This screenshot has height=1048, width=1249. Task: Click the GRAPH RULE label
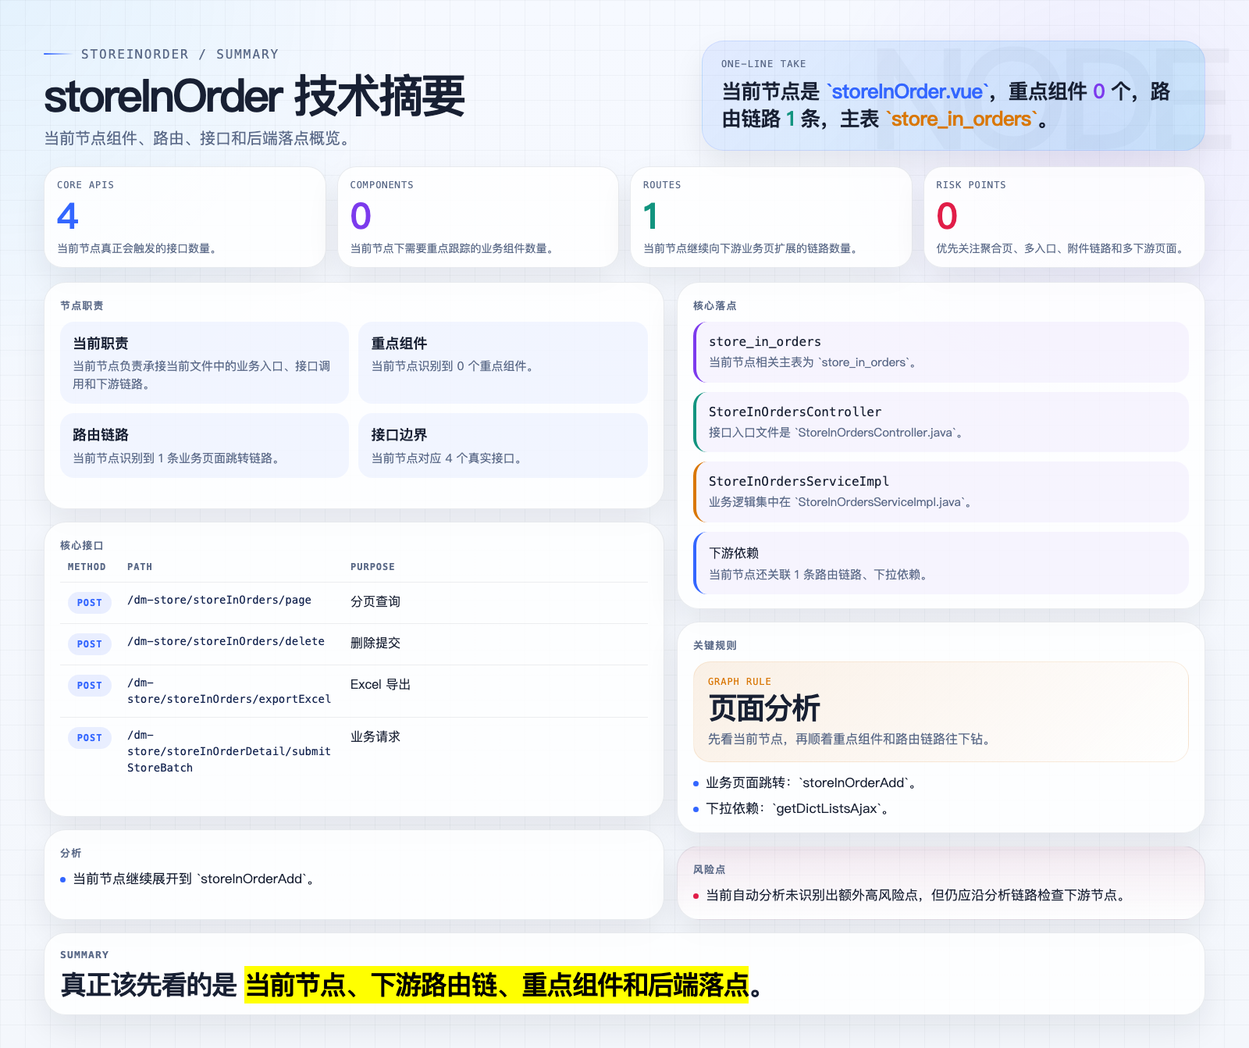[x=739, y=682]
